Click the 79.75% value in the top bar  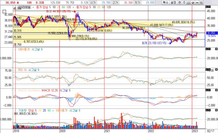pyautogui.click(x=70, y=2)
